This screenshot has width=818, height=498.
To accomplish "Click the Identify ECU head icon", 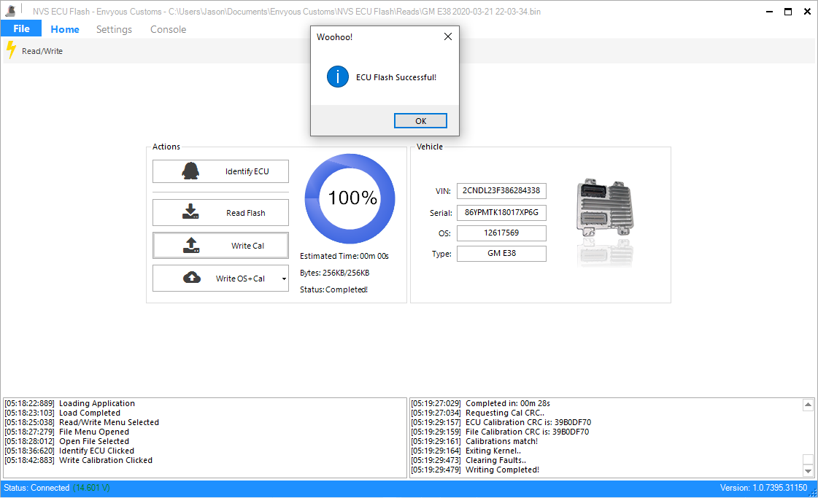I will (190, 171).
